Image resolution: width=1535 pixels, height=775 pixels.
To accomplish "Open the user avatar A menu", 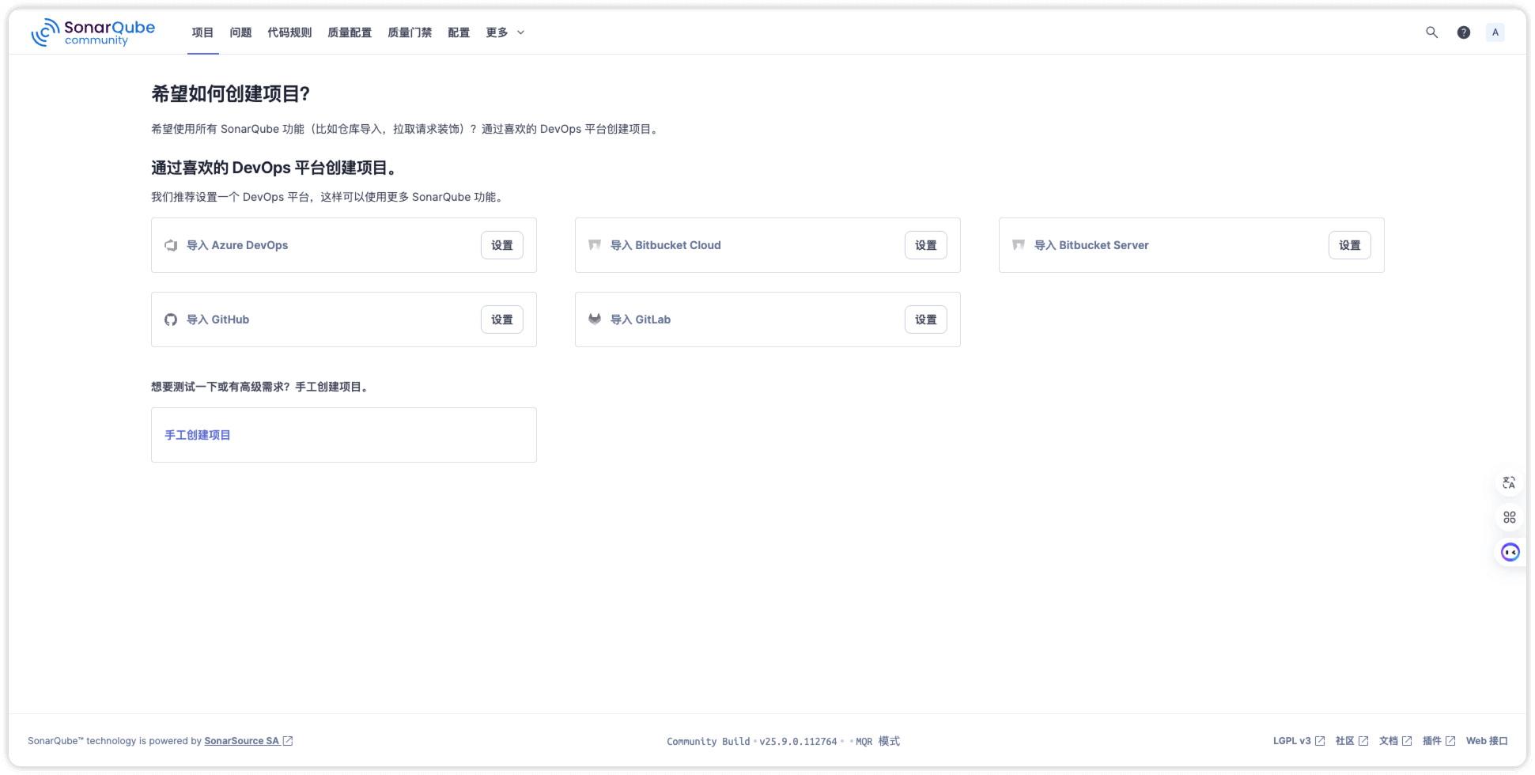I will pyautogui.click(x=1495, y=32).
